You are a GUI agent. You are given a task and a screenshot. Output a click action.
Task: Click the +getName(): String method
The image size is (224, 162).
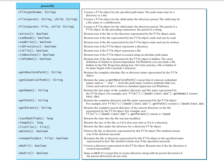(x=33, y=90)
